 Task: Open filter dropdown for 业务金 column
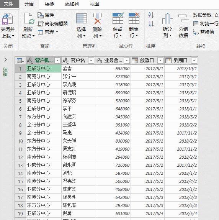(x=127, y=61)
